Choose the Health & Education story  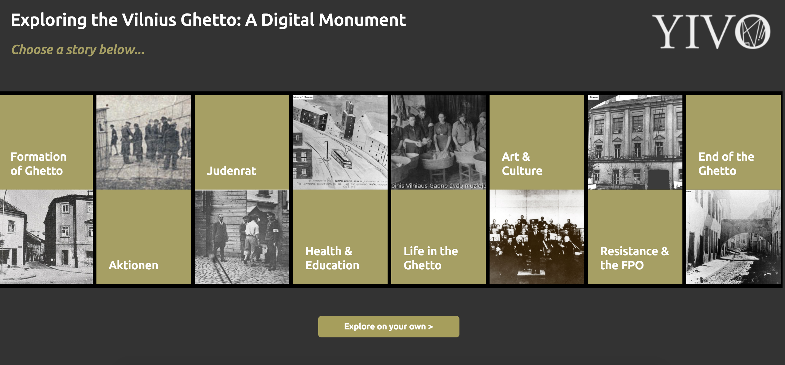(340, 237)
